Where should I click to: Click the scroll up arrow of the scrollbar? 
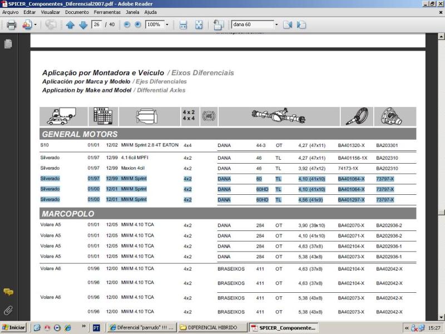tap(441, 36)
